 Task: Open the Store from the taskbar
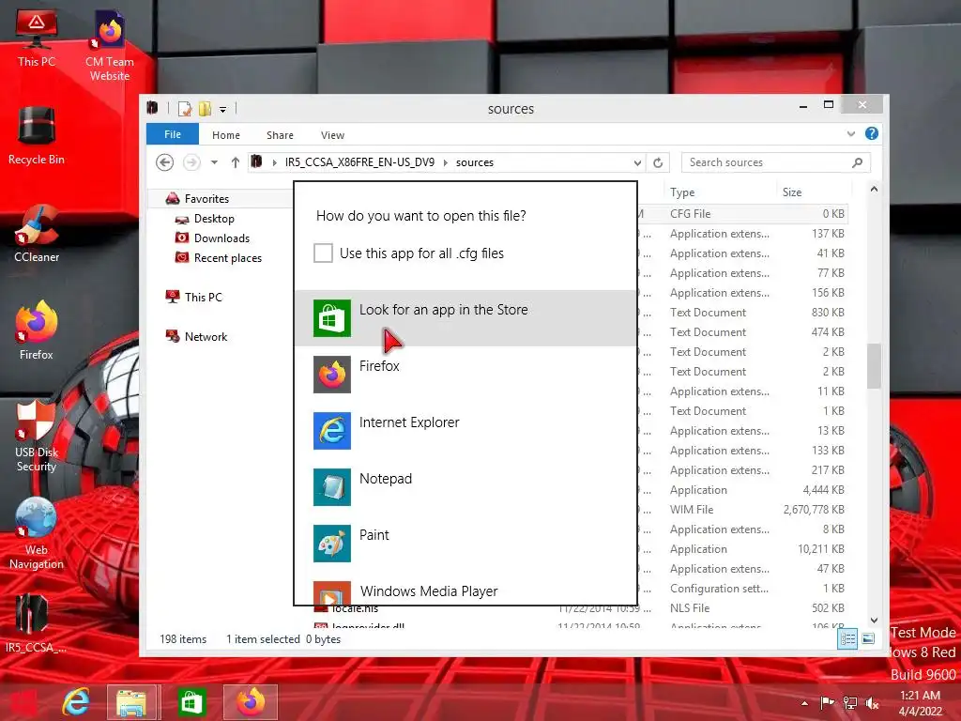tap(191, 702)
